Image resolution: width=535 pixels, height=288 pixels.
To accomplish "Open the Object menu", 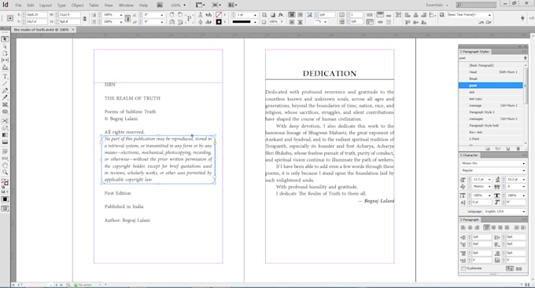I will point(77,5).
